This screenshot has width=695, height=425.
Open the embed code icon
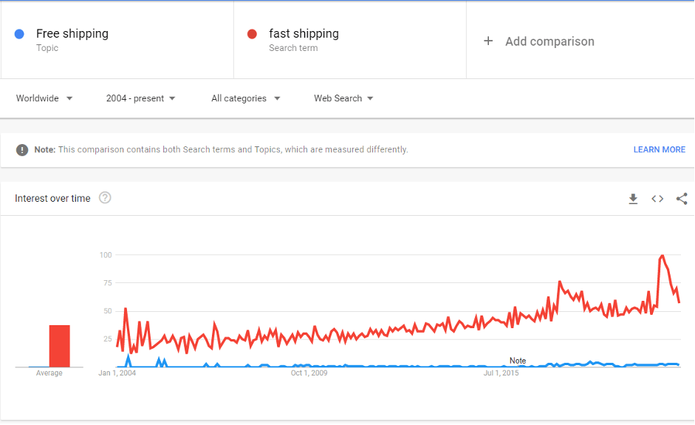(657, 199)
